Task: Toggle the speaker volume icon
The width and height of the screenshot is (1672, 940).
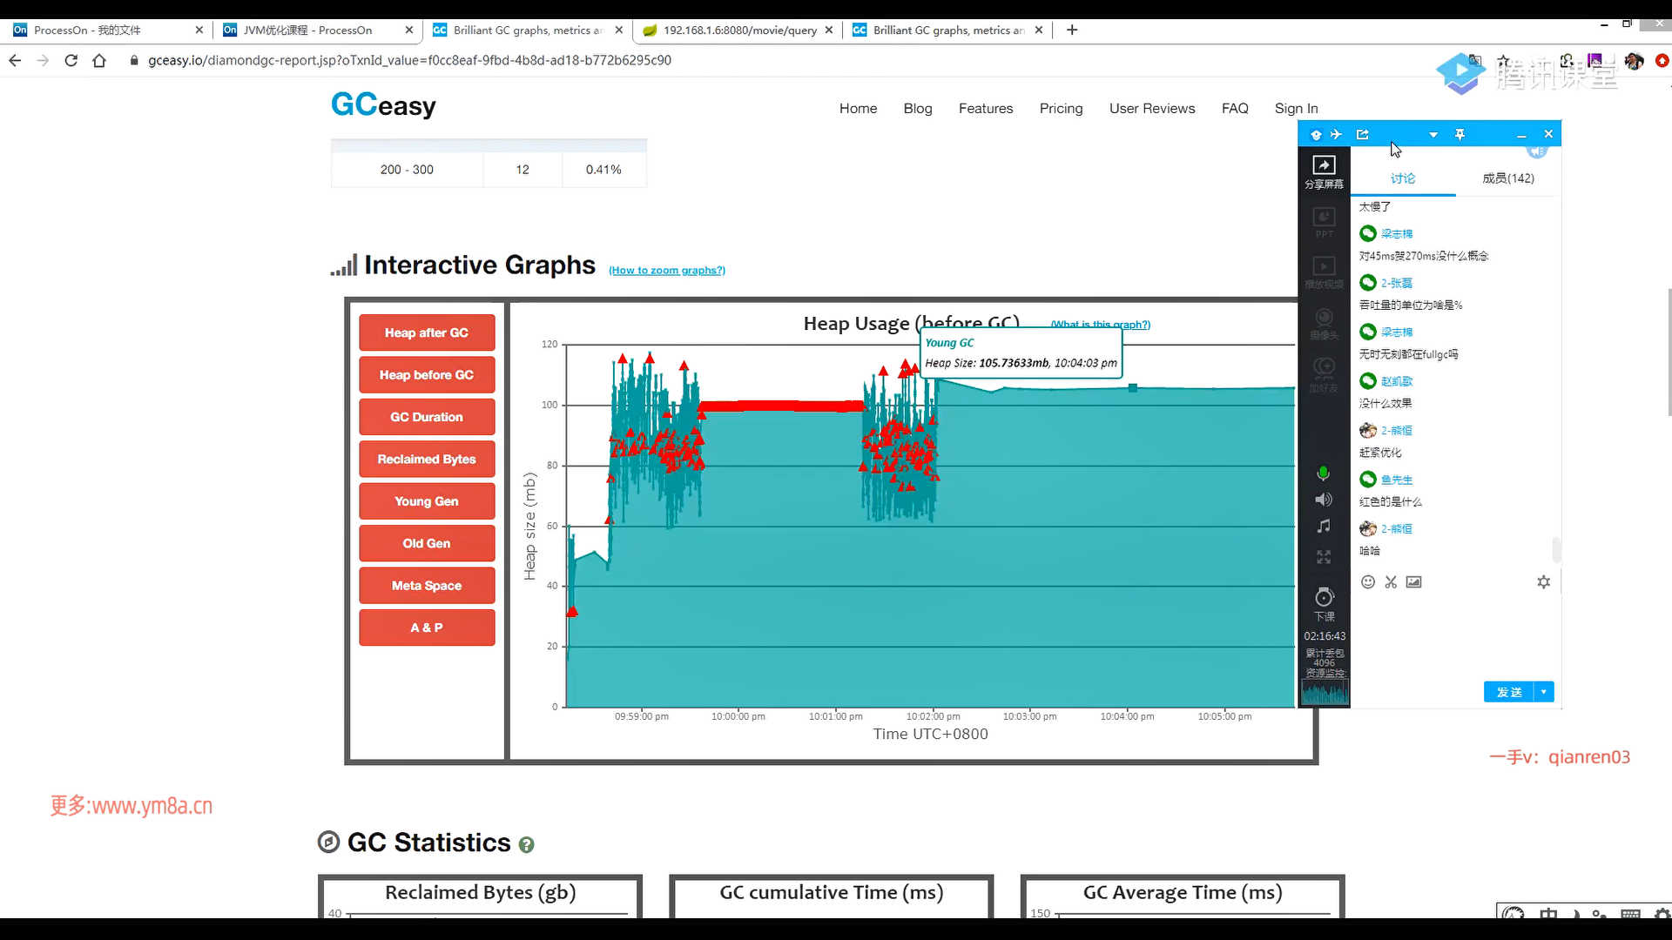Action: [1324, 500]
